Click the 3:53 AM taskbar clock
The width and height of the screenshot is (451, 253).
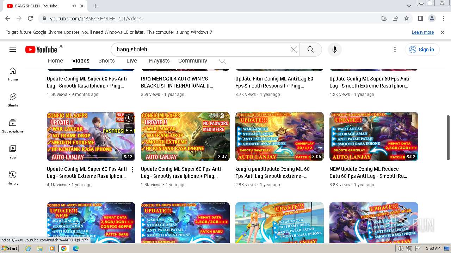(433, 248)
